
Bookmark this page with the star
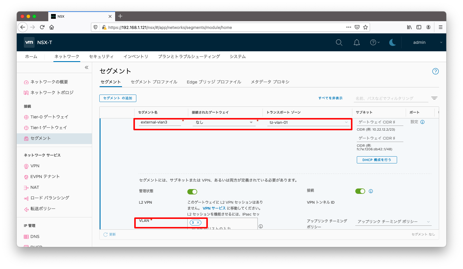365,27
